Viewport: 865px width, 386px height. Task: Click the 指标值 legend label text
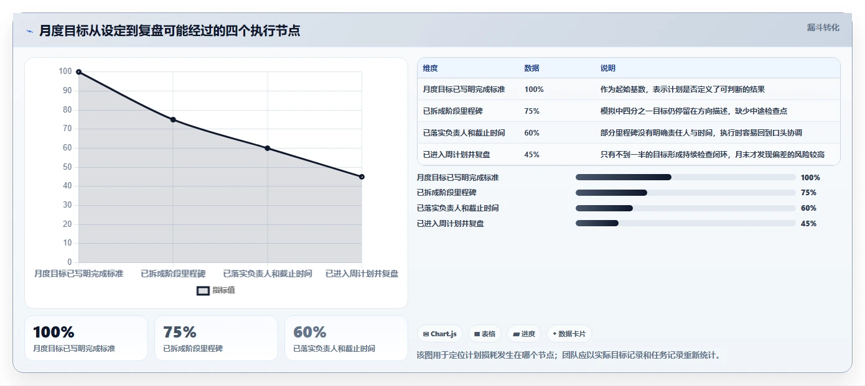point(224,290)
